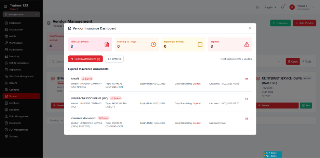Viewport: 320px width, 158px height.
Task: Open Contracts in the sidebar
Action: 21,90
